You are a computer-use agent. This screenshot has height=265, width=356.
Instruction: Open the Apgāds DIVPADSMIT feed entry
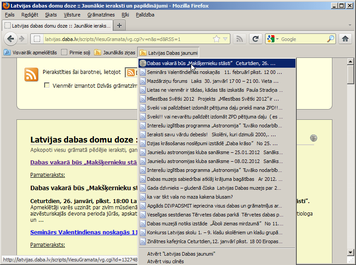(x=217, y=206)
